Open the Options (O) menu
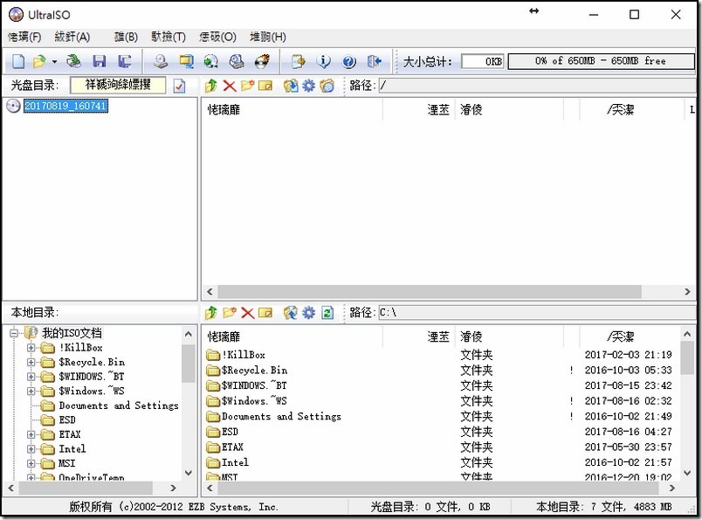The height and width of the screenshot is (520, 702). (x=217, y=37)
